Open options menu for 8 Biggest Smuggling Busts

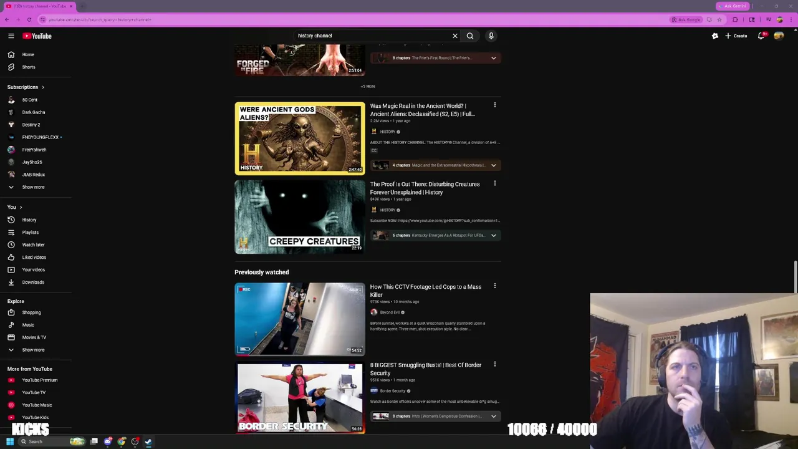click(495, 365)
